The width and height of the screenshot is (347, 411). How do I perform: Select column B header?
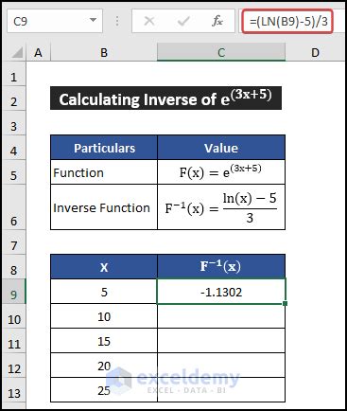pos(104,52)
